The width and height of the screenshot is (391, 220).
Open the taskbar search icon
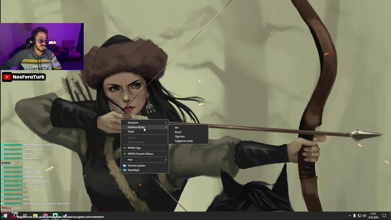coord(15,216)
